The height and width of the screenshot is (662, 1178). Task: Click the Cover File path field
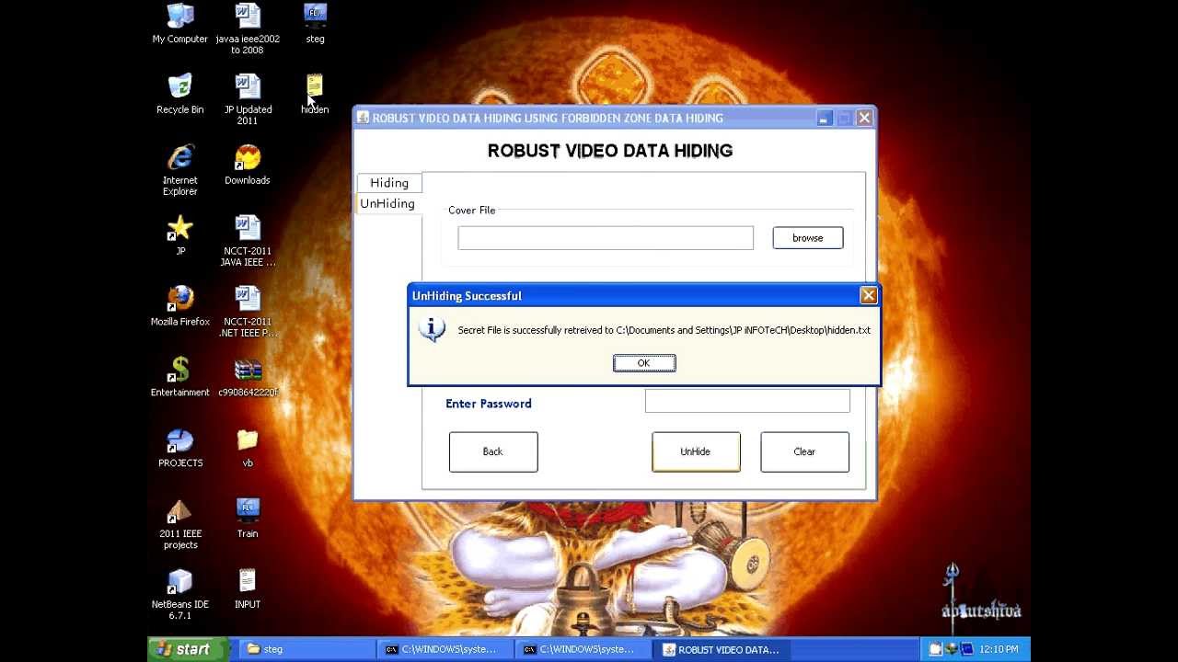[606, 238]
